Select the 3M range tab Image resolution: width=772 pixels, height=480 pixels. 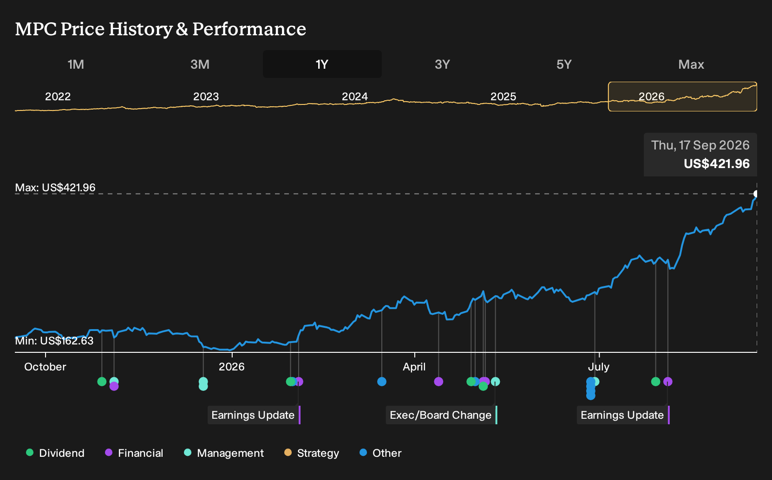click(x=200, y=64)
